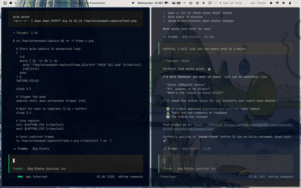Expand the 'Thought: 642ms' section
This screenshot has width=301, height=188.
[176, 61]
